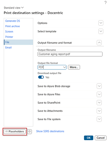Expand Save to SharePoint section
The image size is (107, 143).
tap(99, 103)
